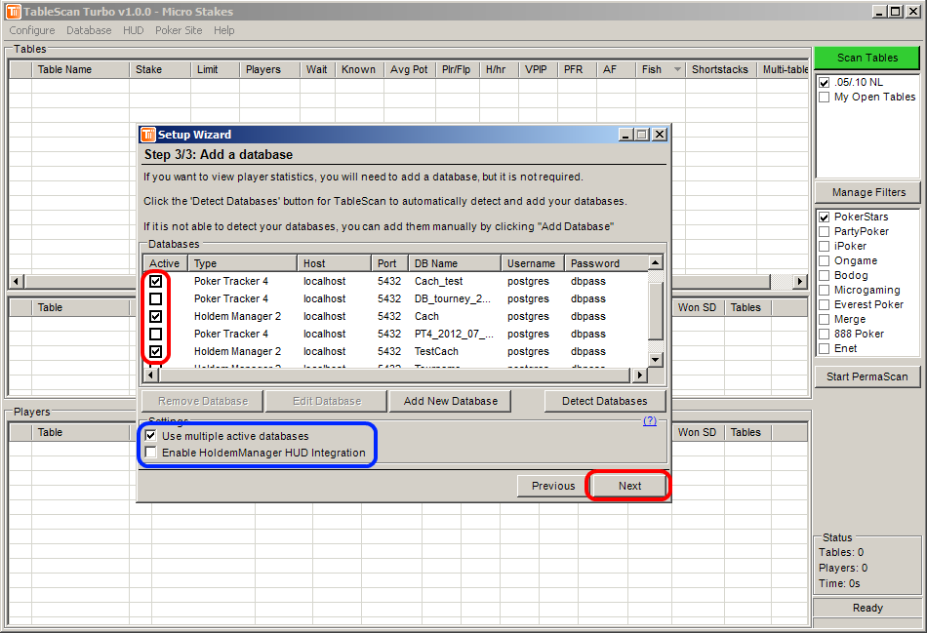Toggle Active checkbox for TestCach database
The width and height of the screenshot is (927, 633).
coord(155,352)
